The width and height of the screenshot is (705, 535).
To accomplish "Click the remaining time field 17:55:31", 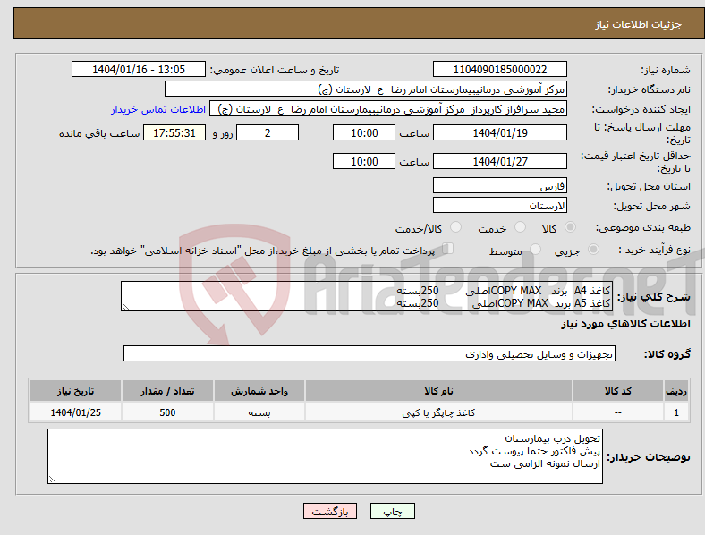I will [x=174, y=132].
